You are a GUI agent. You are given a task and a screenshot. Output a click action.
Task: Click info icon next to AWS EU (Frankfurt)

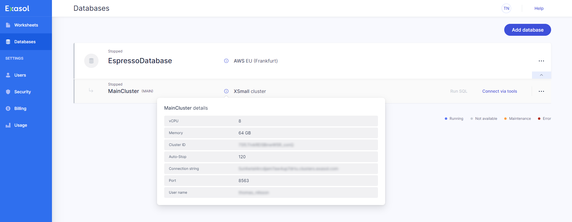point(226,61)
